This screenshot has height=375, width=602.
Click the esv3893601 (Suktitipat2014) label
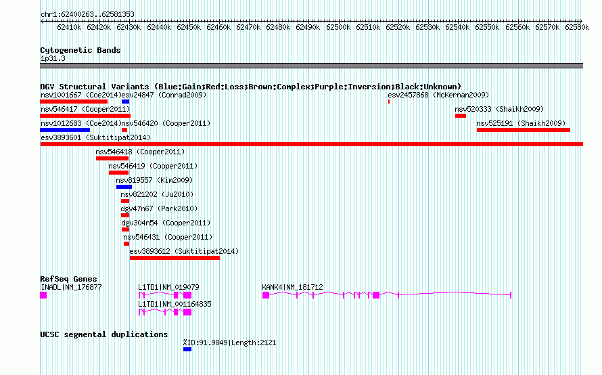pyautogui.click(x=95, y=137)
